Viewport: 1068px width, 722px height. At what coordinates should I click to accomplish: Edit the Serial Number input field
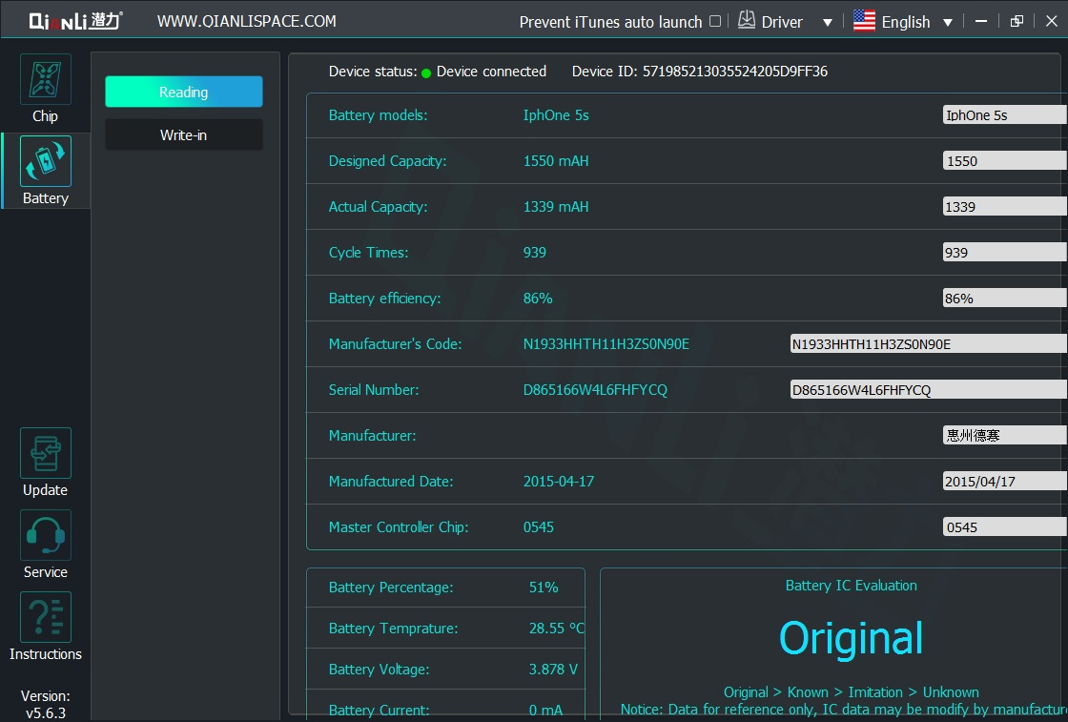pos(929,389)
